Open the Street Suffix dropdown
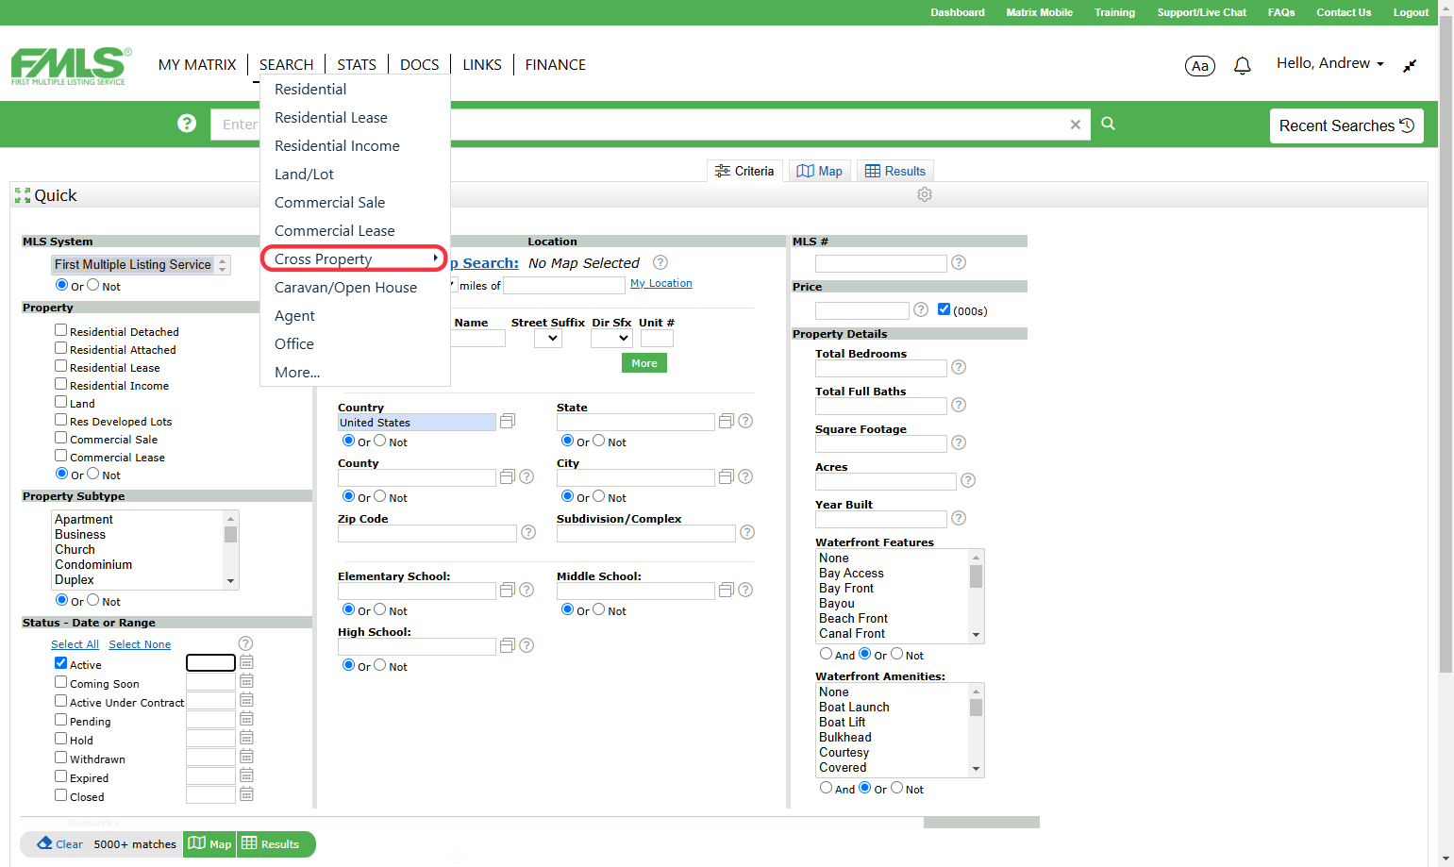The width and height of the screenshot is (1454, 867). [x=548, y=338]
